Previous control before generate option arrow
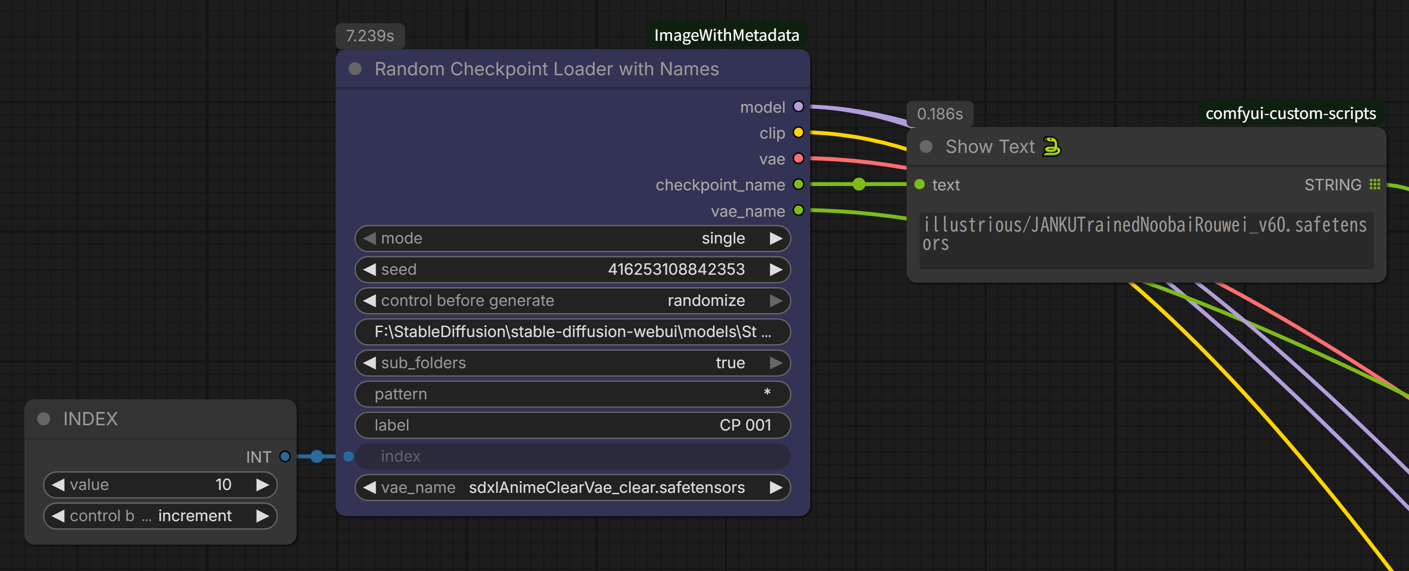Screen dimensions: 1409x571 pyautogui.click(x=370, y=301)
